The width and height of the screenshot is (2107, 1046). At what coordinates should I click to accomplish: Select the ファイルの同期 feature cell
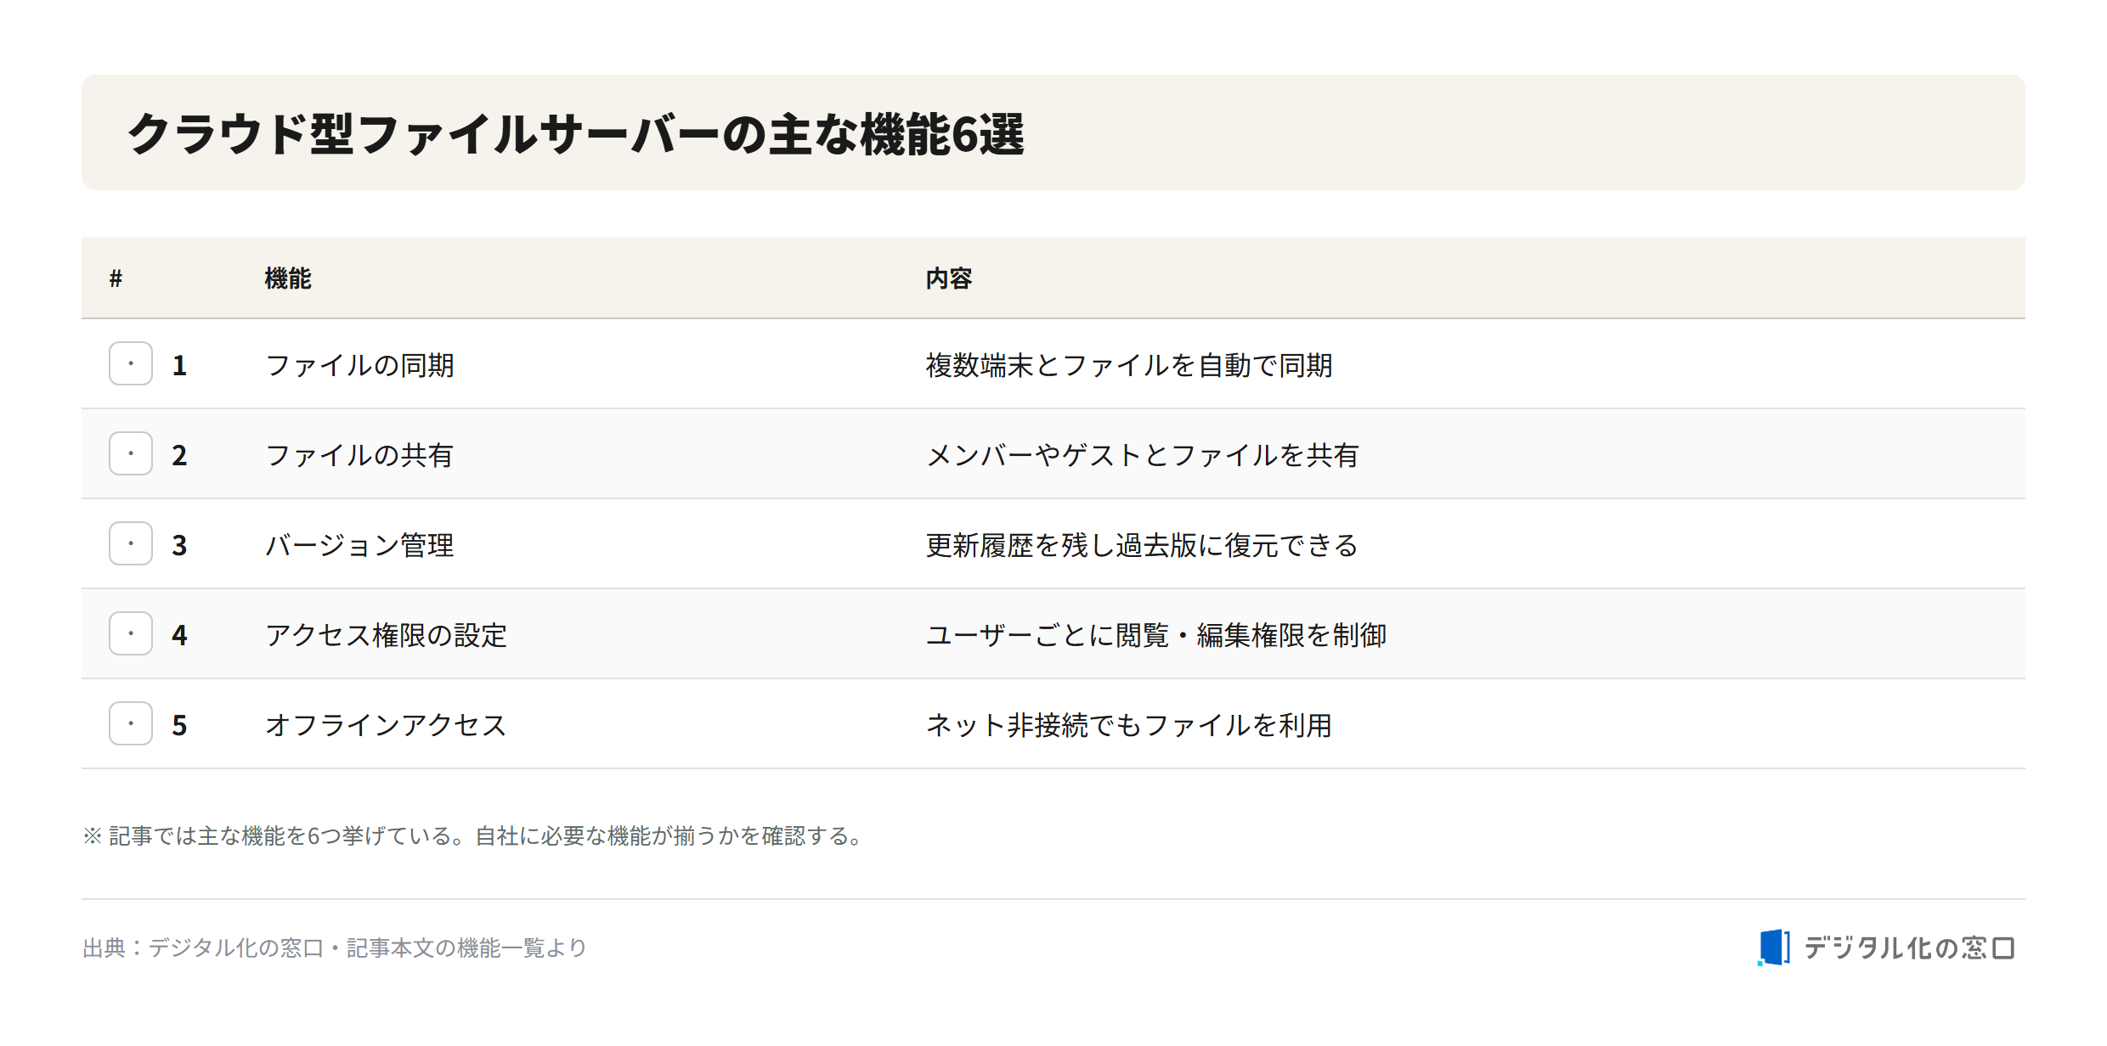click(x=360, y=365)
